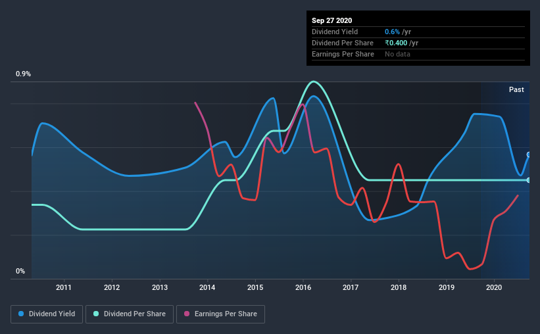Click the ₹0.400 dividend per share value
This screenshot has width=540, height=334.
(x=396, y=43)
